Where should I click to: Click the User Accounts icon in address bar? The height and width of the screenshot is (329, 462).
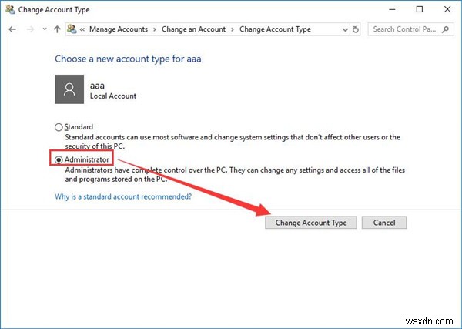(x=72, y=29)
